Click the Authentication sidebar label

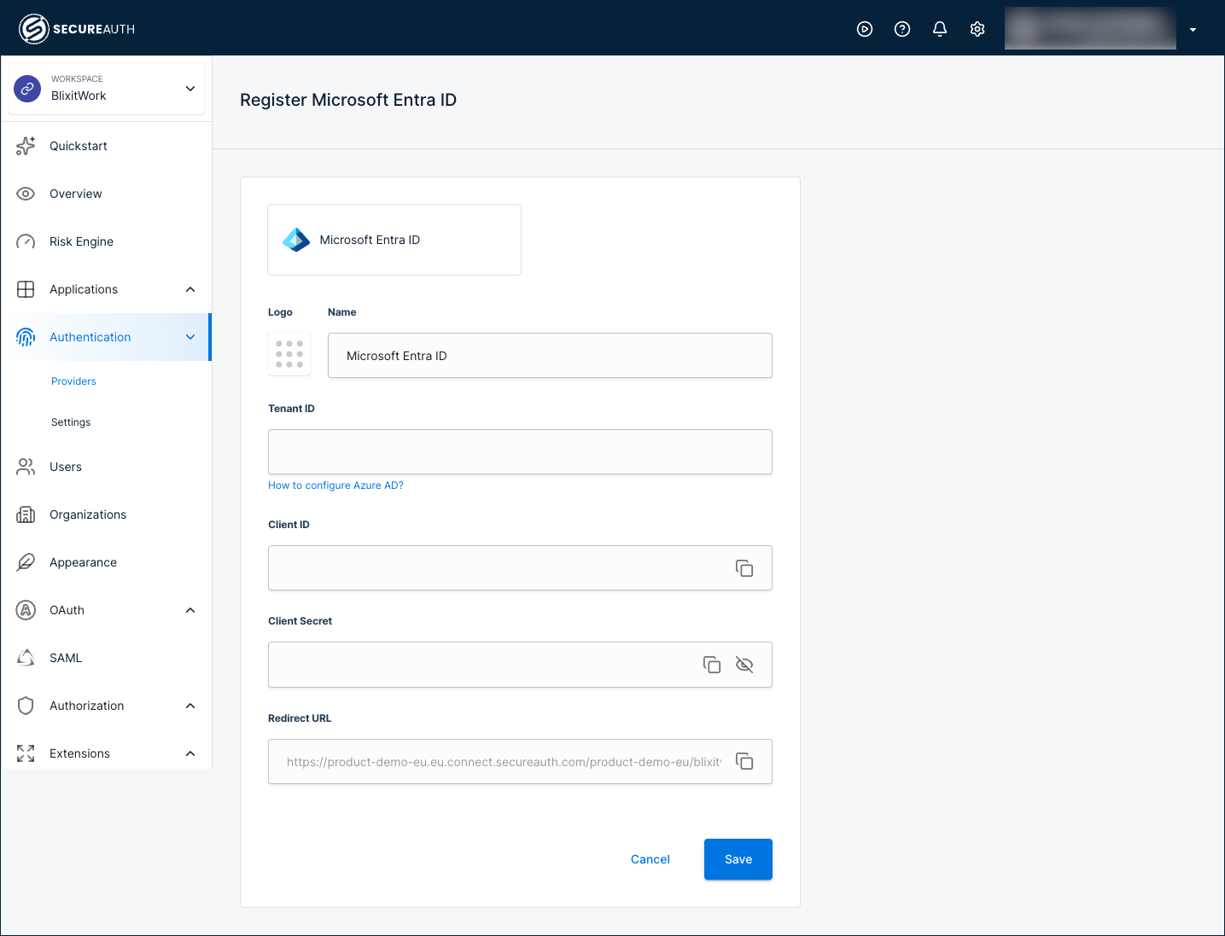click(x=90, y=337)
